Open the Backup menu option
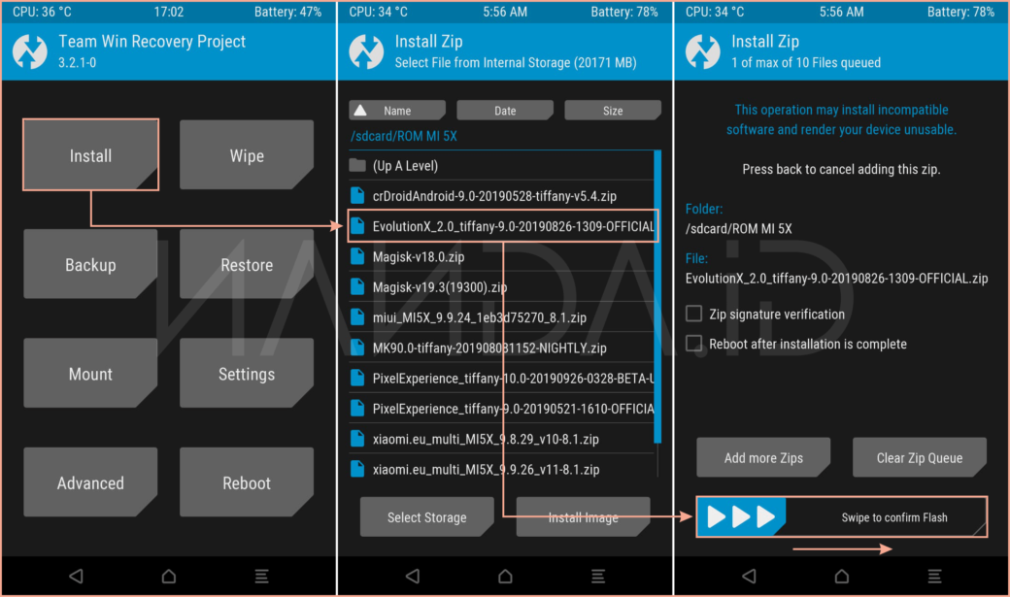This screenshot has height=597, width=1010. pyautogui.click(x=90, y=264)
